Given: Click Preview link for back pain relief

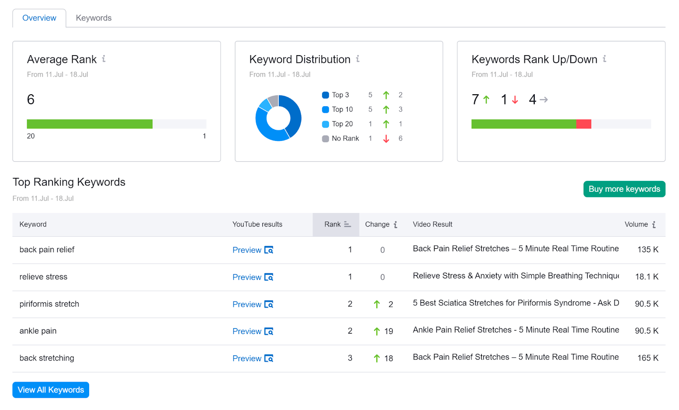Looking at the screenshot, I should click(x=247, y=250).
